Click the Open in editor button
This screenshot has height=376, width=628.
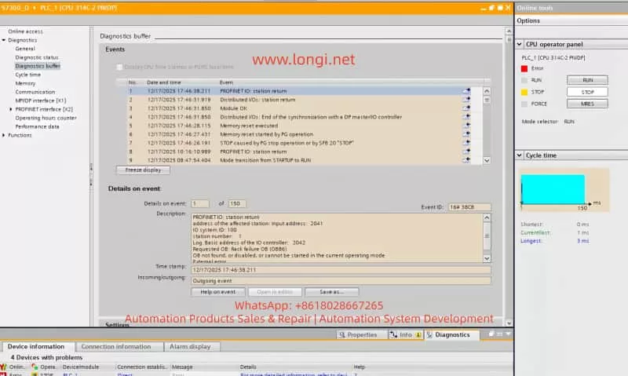275,292
